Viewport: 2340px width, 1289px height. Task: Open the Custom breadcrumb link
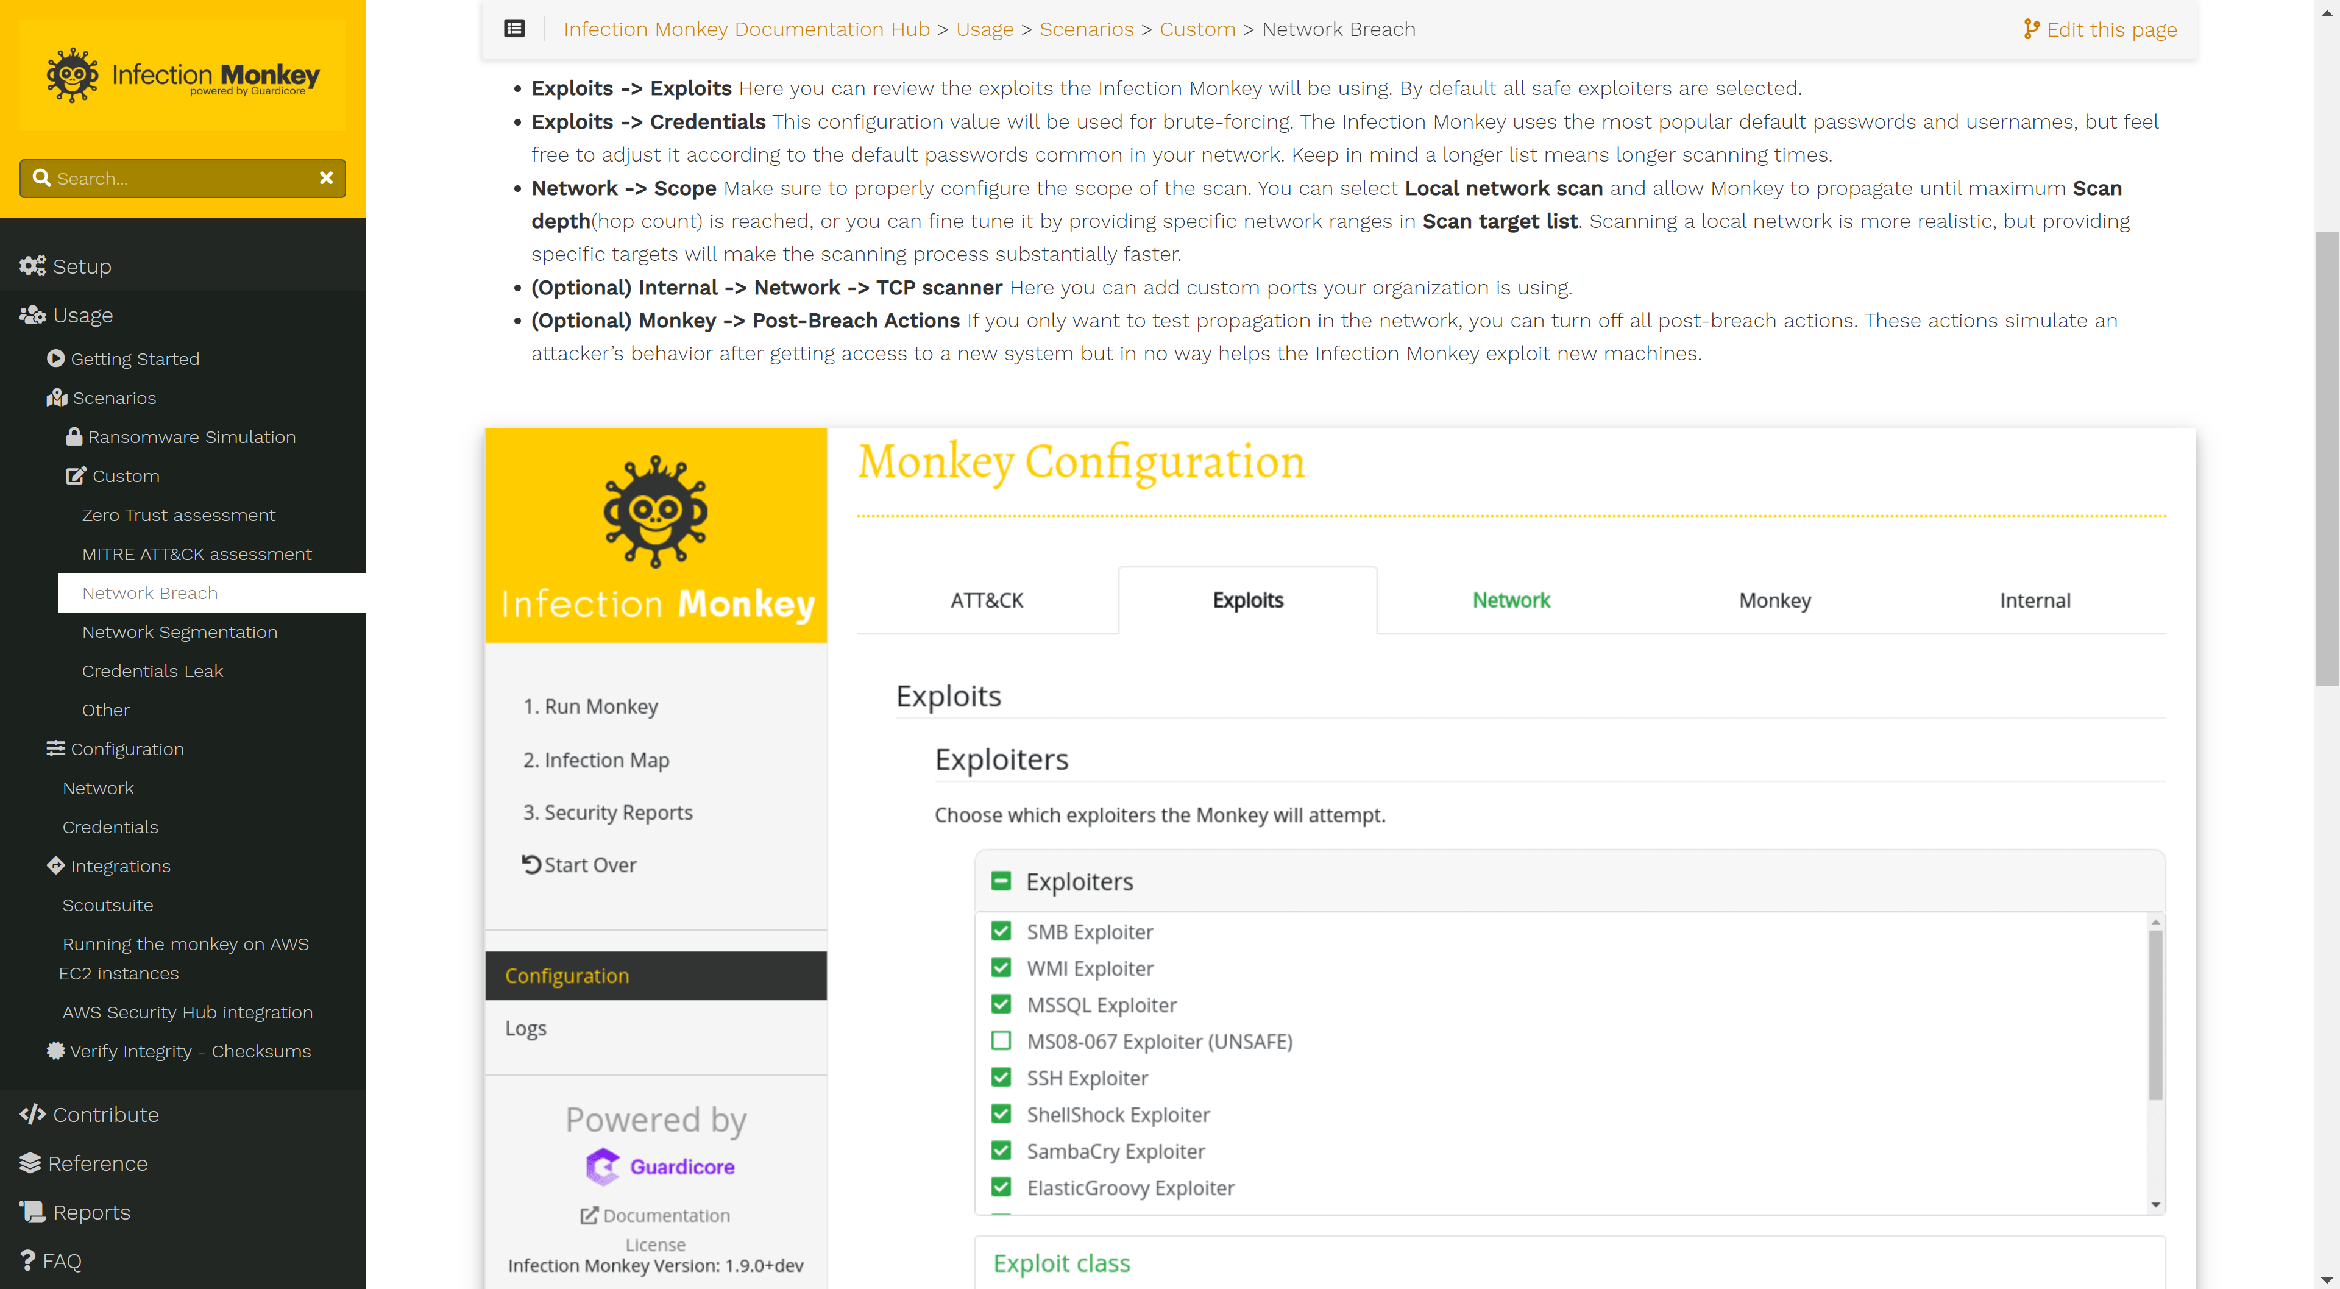tap(1197, 29)
